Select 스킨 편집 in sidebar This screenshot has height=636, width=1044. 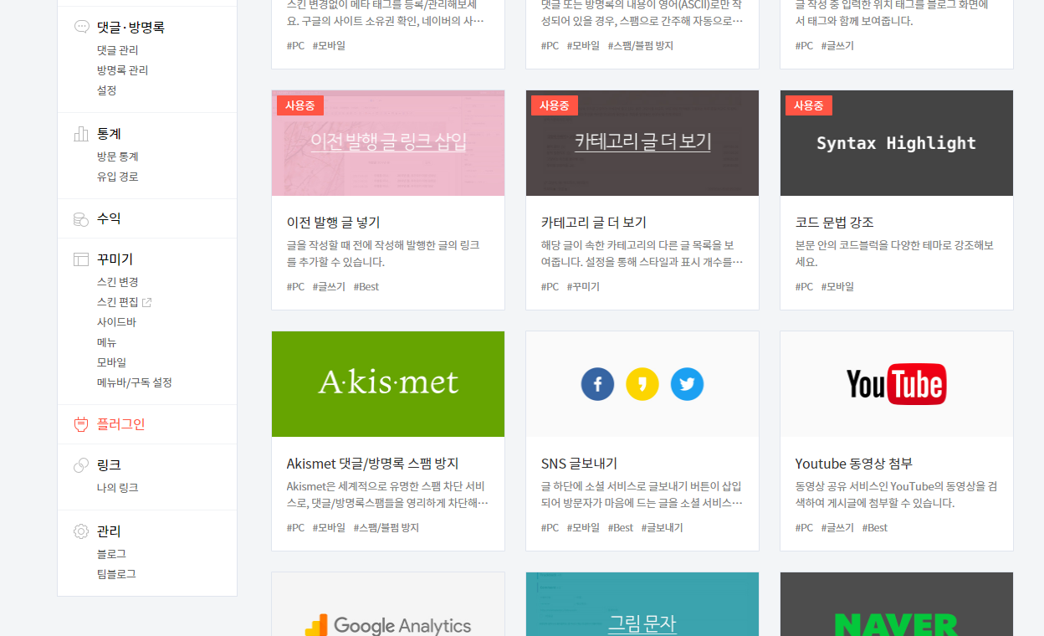click(117, 302)
